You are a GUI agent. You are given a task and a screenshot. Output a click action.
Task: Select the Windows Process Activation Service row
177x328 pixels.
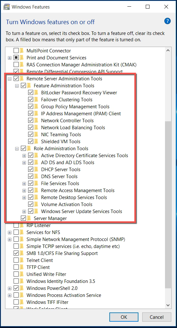[64, 295]
